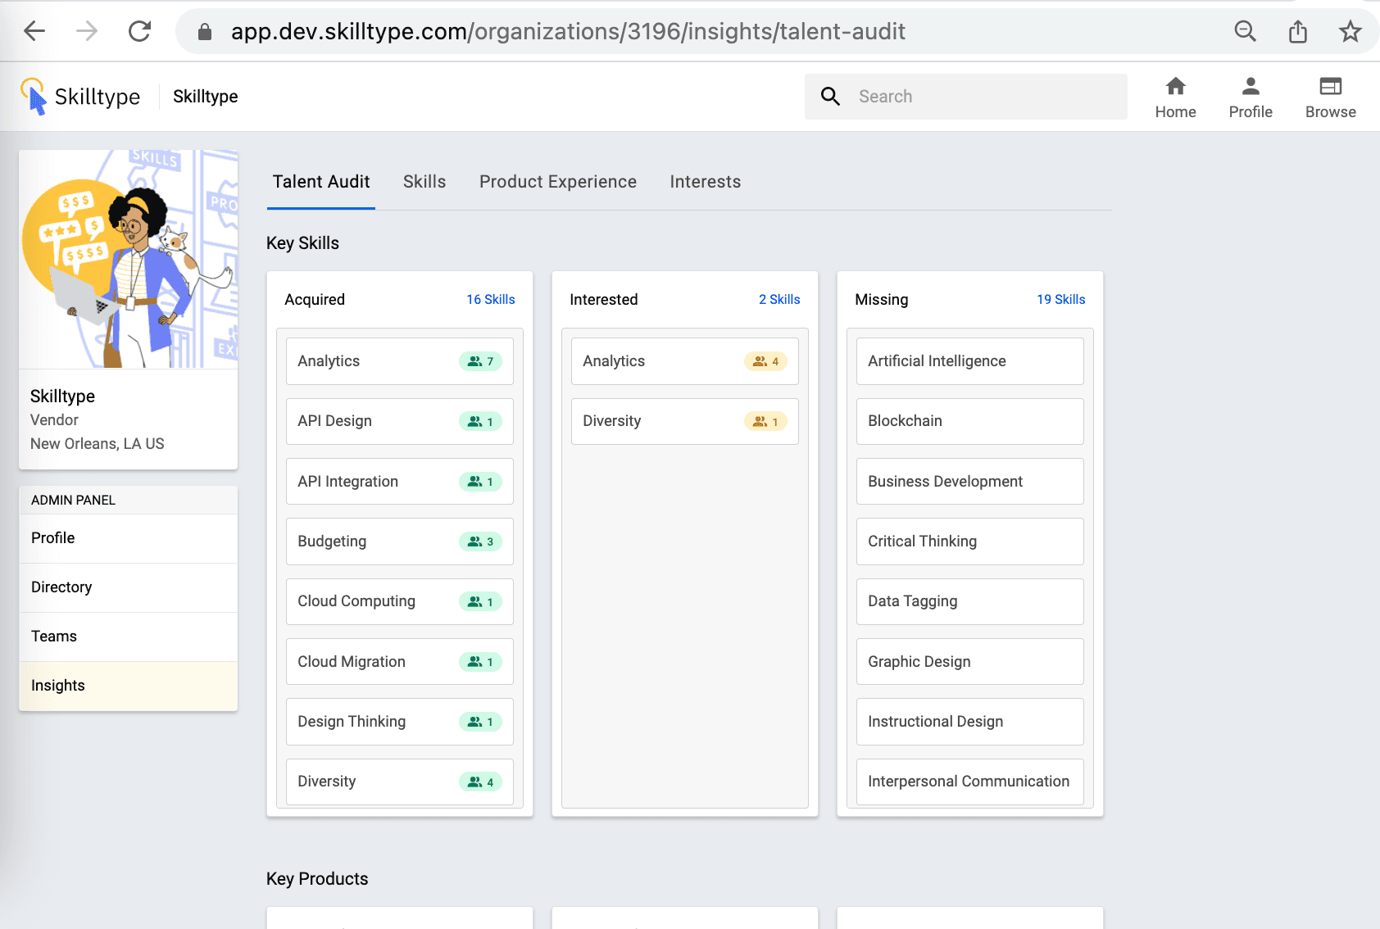
Task: Go to Home via house icon
Action: pyautogui.click(x=1175, y=87)
